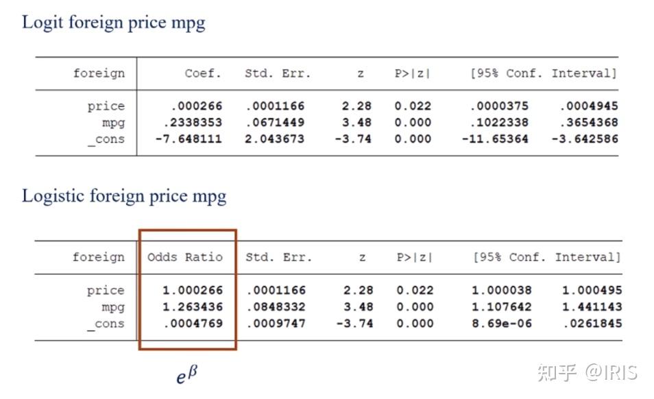This screenshot has width=654, height=399.
Task: Click the _cons odds ratio .0004769
Action: tap(193, 324)
